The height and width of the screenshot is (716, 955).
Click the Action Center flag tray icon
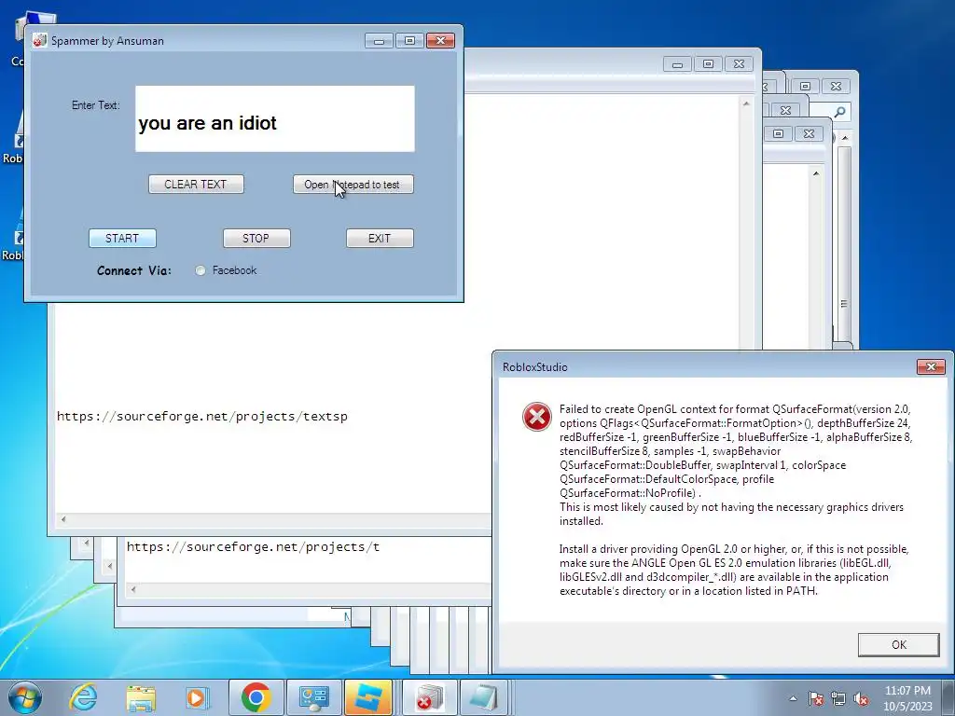coord(815,698)
